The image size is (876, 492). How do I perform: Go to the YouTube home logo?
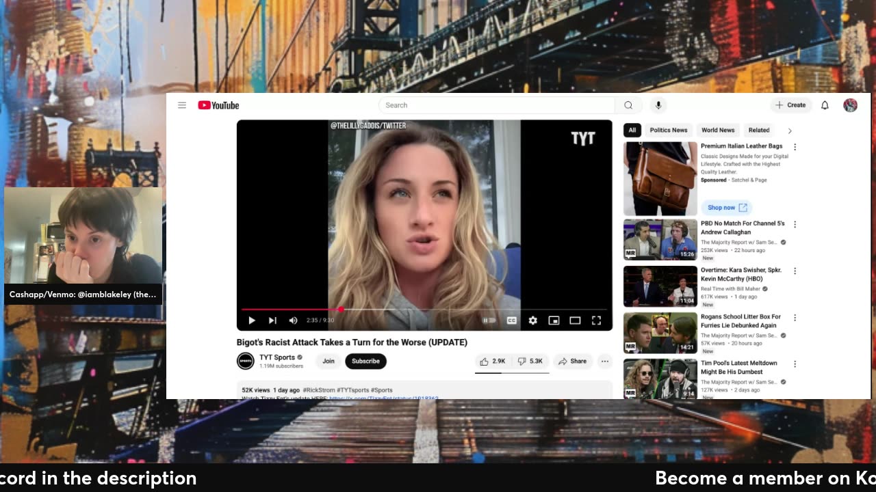[218, 105]
